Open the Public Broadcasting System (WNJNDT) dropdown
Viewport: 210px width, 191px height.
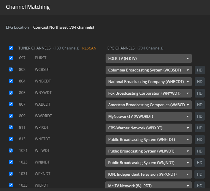coord(149,162)
